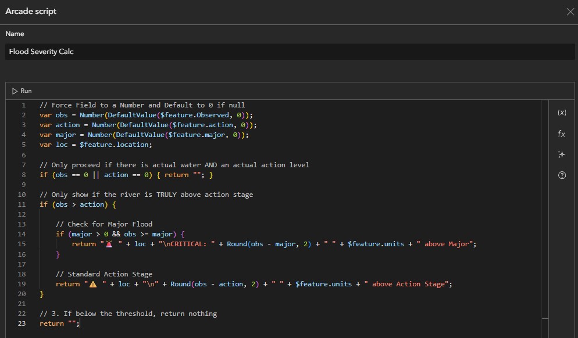This screenshot has width=578, height=338.
Task: Click the comment 'Only proceed if there is actual water'
Action: click(174, 165)
